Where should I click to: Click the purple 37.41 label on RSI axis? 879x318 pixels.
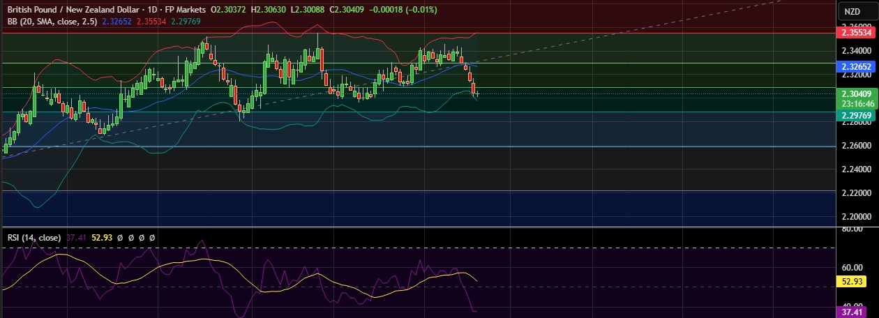click(852, 312)
